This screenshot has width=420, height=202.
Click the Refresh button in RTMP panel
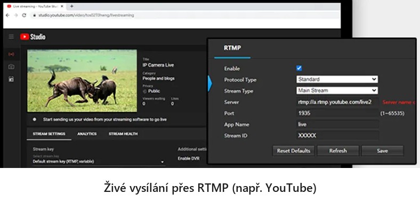point(338,150)
